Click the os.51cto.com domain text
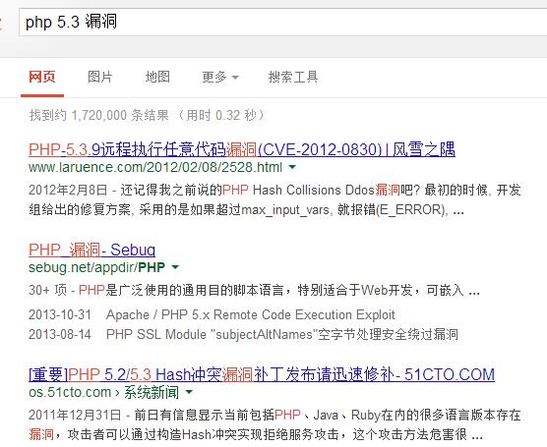The width and height of the screenshot is (547, 447). tap(70, 392)
